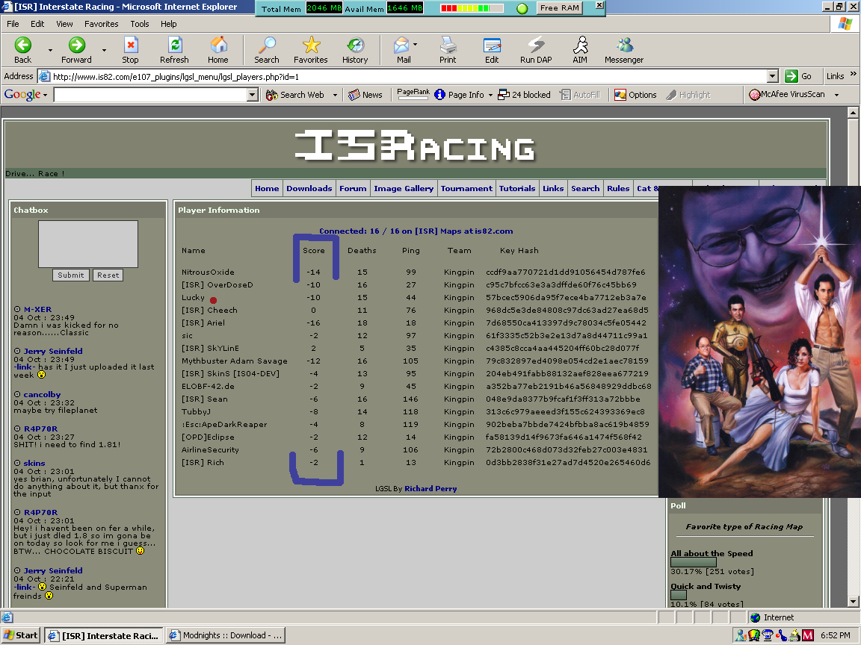Screen dimensions: 861x645
Task: Open the Tools menu
Action: point(140,24)
